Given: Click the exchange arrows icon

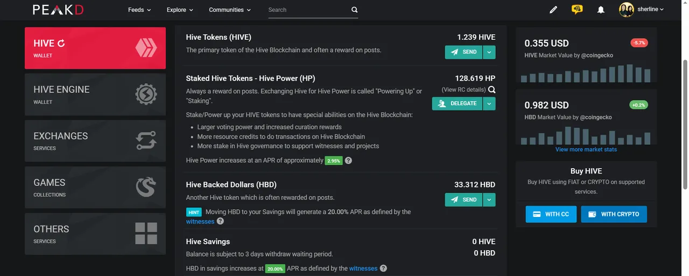Looking at the screenshot, I should [x=146, y=141].
